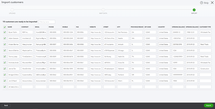Image resolution: width=215 pixels, height=109 pixels.
Task: Edit the Oakland city field
Action: coord(123,69)
